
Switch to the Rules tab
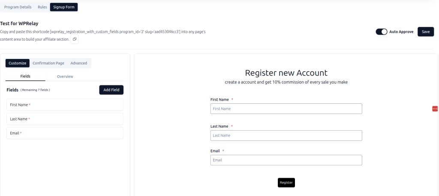click(42, 7)
